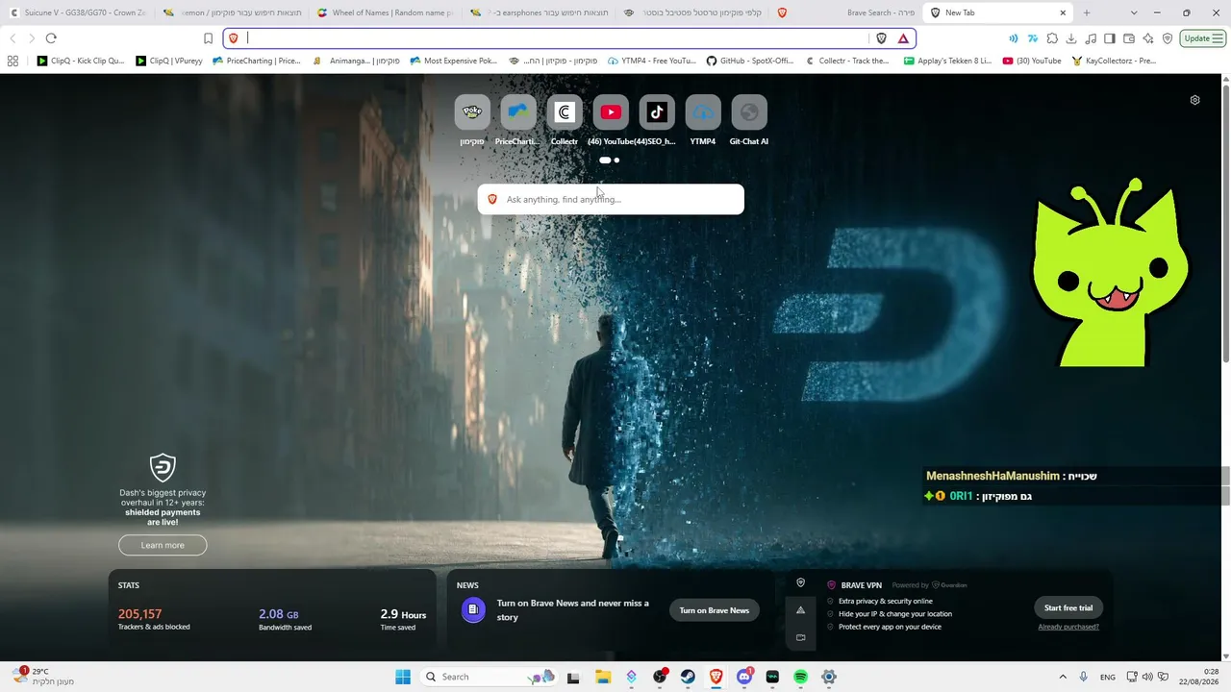Screen dimensions: 1231x692
Task: Start the Brave VPN free trial
Action: pyautogui.click(x=1068, y=607)
